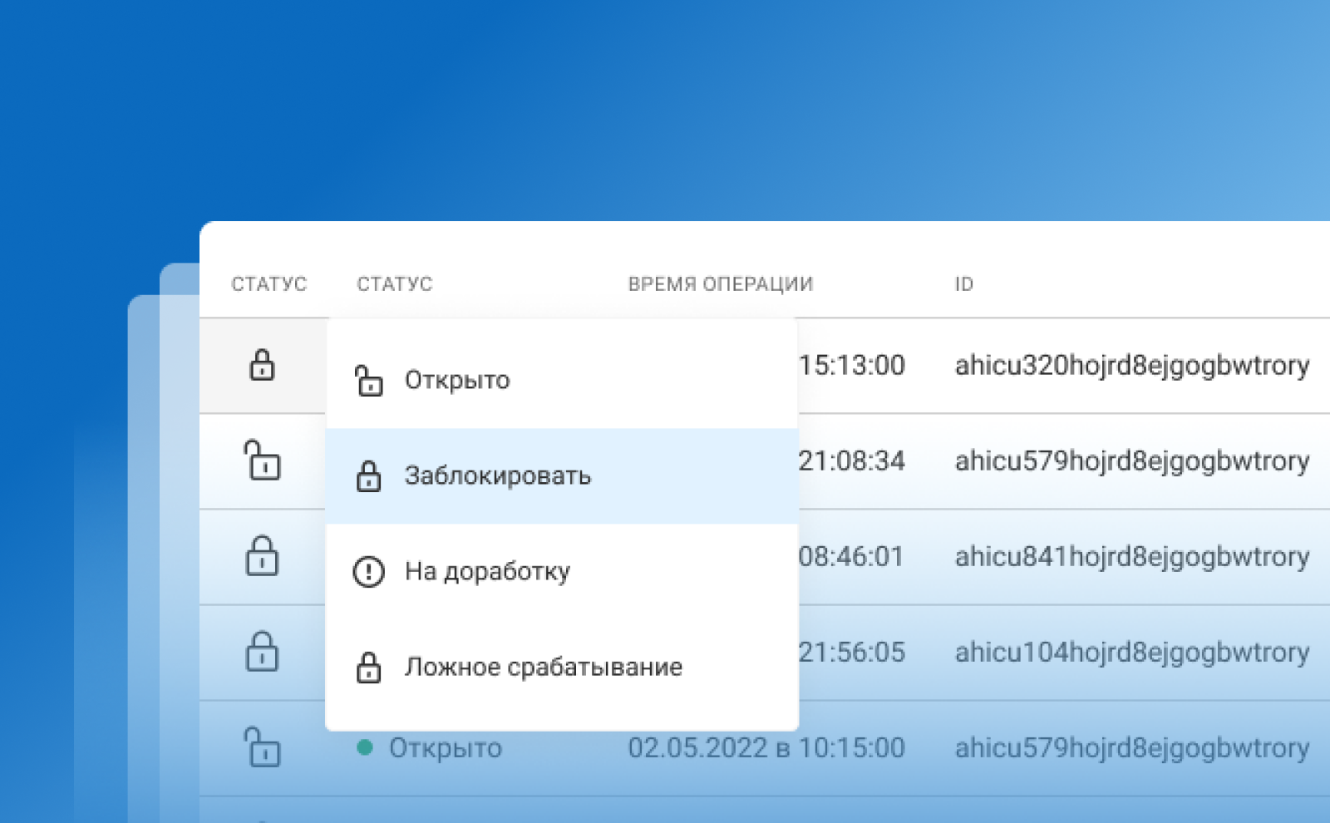
Task: Click the time value 21:56:05
Action: coord(852,653)
